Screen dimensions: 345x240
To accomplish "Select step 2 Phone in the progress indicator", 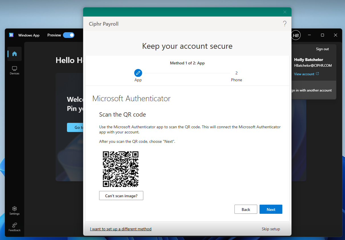I will pyautogui.click(x=236, y=76).
